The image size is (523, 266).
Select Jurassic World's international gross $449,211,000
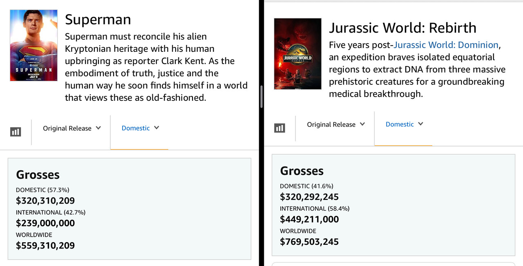(309, 219)
